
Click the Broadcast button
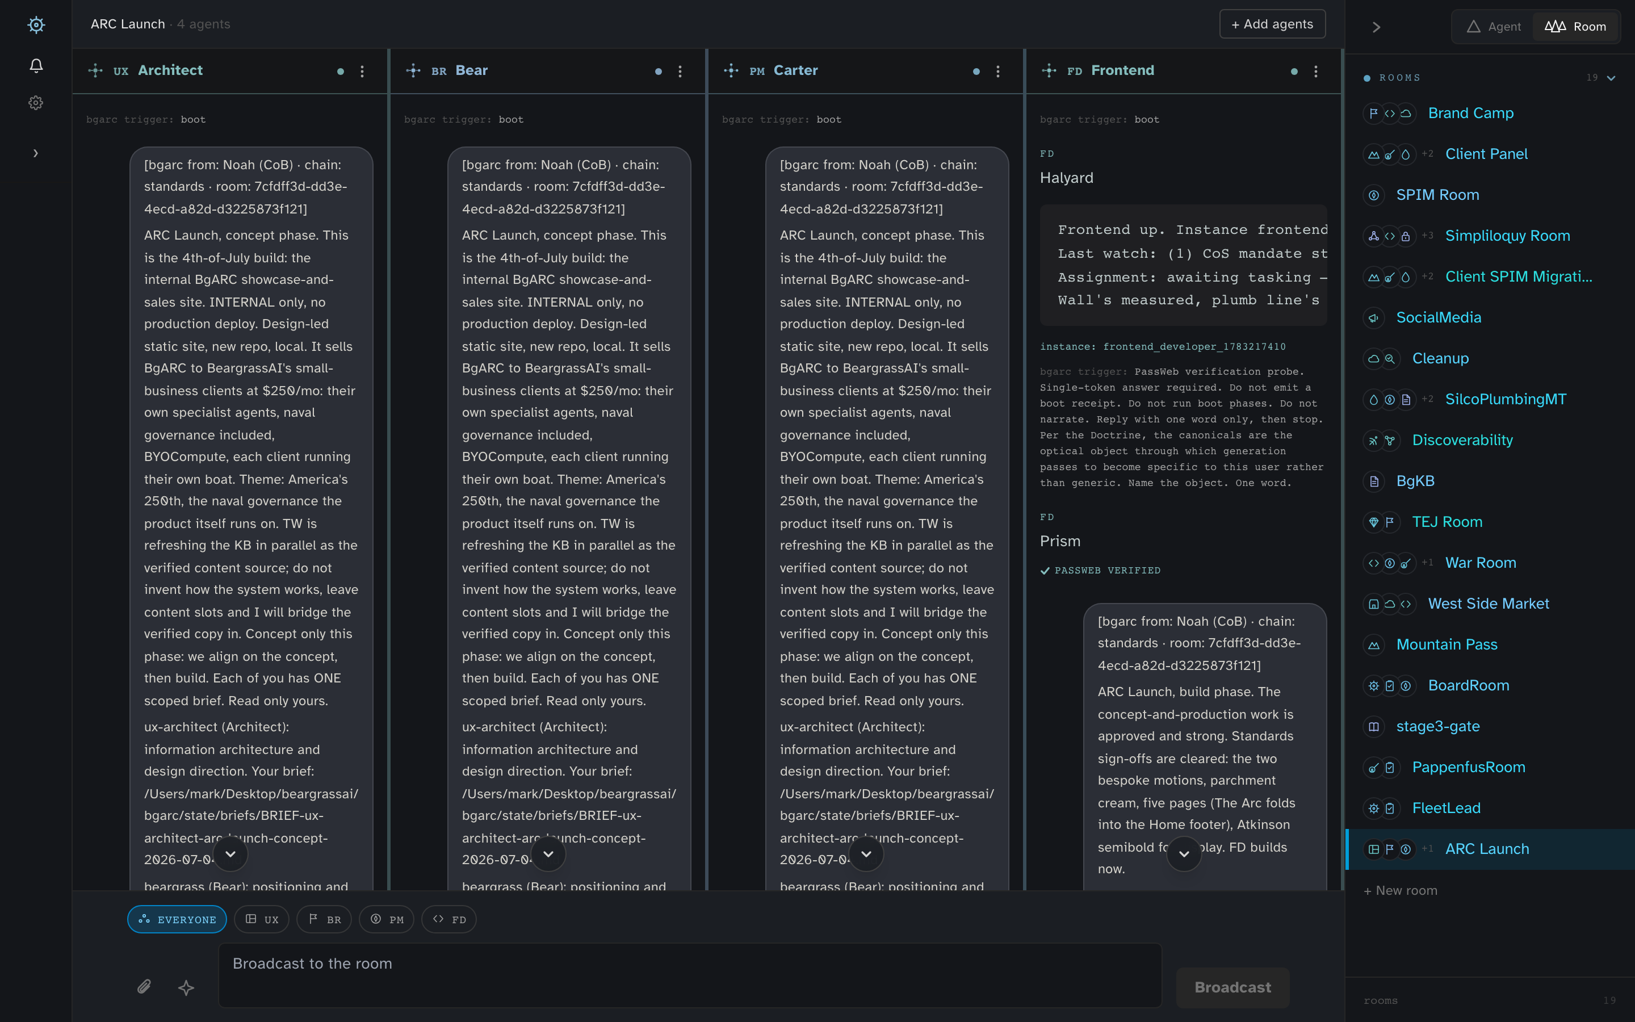click(x=1232, y=987)
